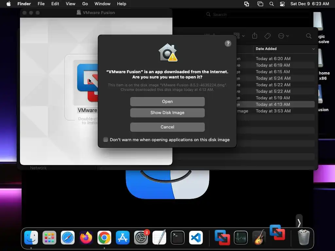The image size is (335, 251).
Task: Enable Don't warn me checkbox
Action: pyautogui.click(x=106, y=140)
